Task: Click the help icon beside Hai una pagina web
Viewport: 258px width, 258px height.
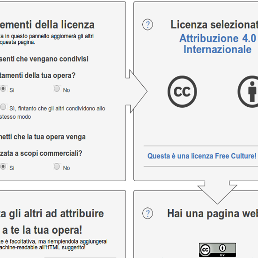Action: (x=148, y=213)
